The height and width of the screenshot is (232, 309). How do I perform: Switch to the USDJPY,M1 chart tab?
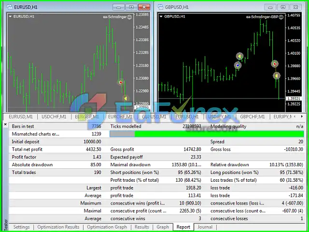(x=219, y=117)
